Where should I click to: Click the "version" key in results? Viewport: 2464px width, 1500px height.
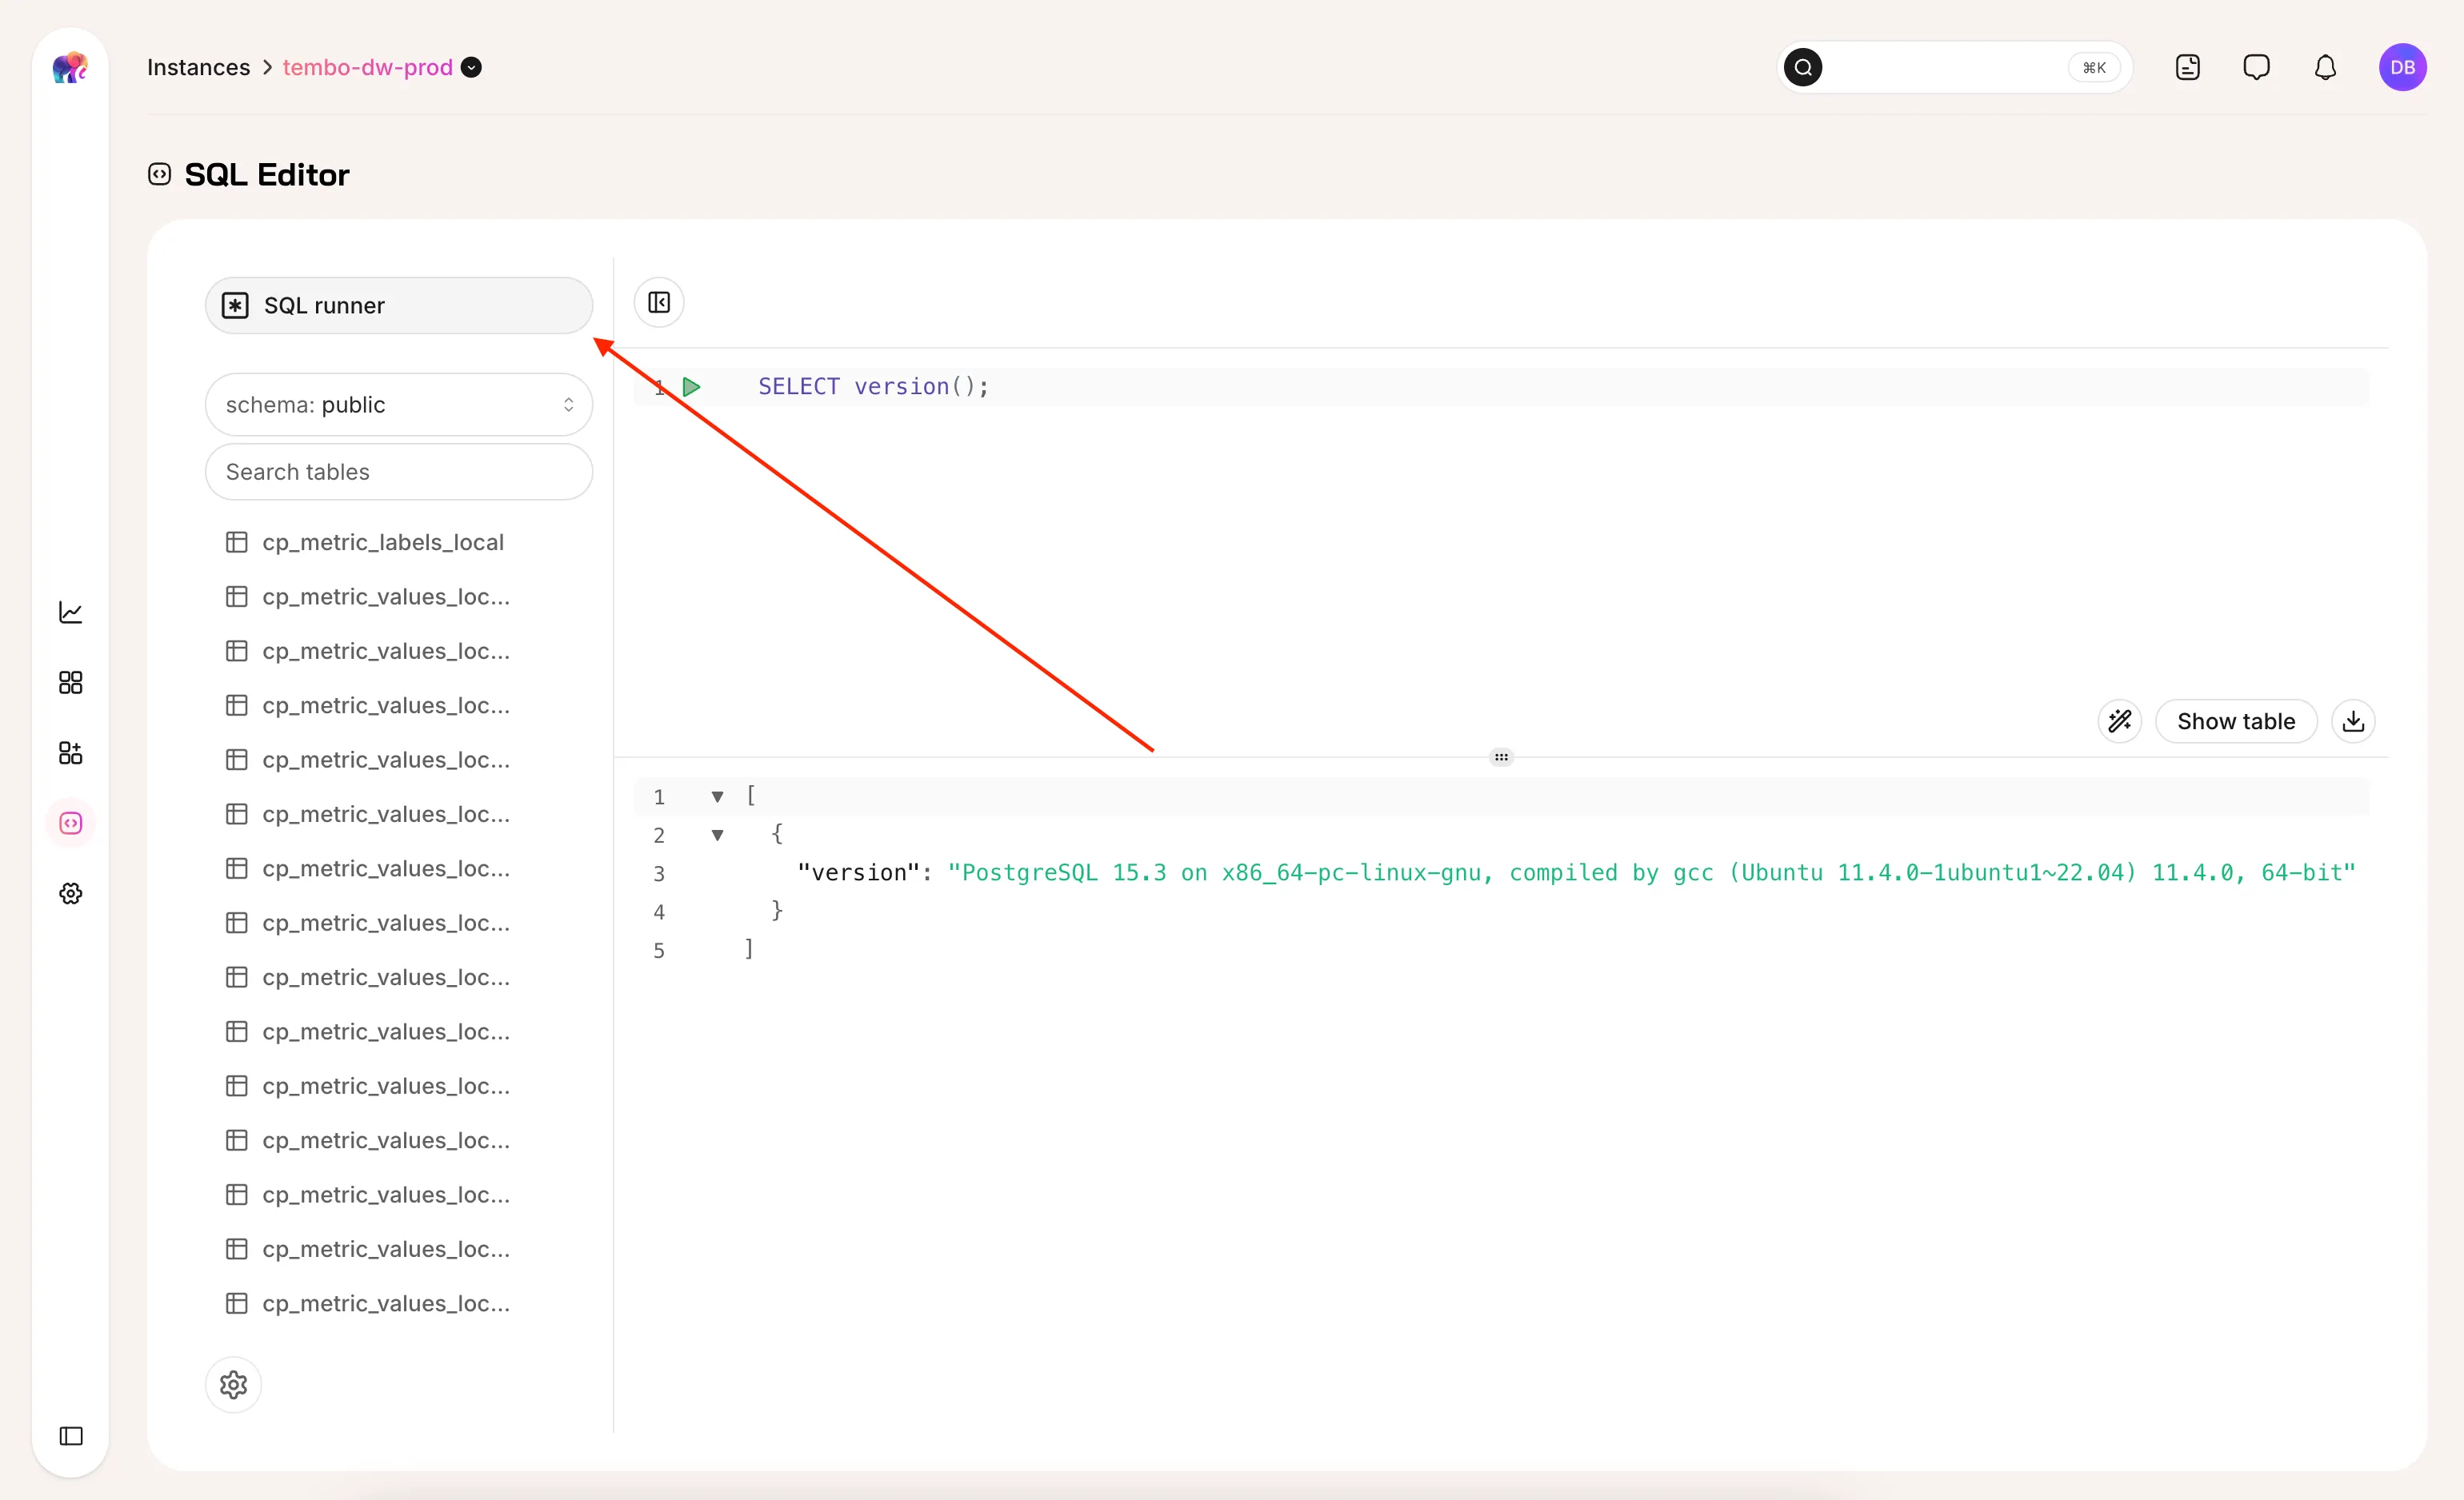click(x=858, y=872)
